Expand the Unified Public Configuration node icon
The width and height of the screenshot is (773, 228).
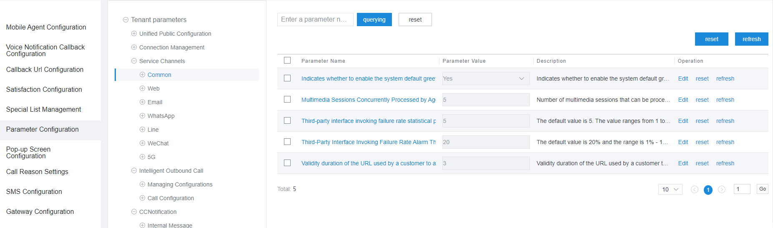click(x=134, y=34)
